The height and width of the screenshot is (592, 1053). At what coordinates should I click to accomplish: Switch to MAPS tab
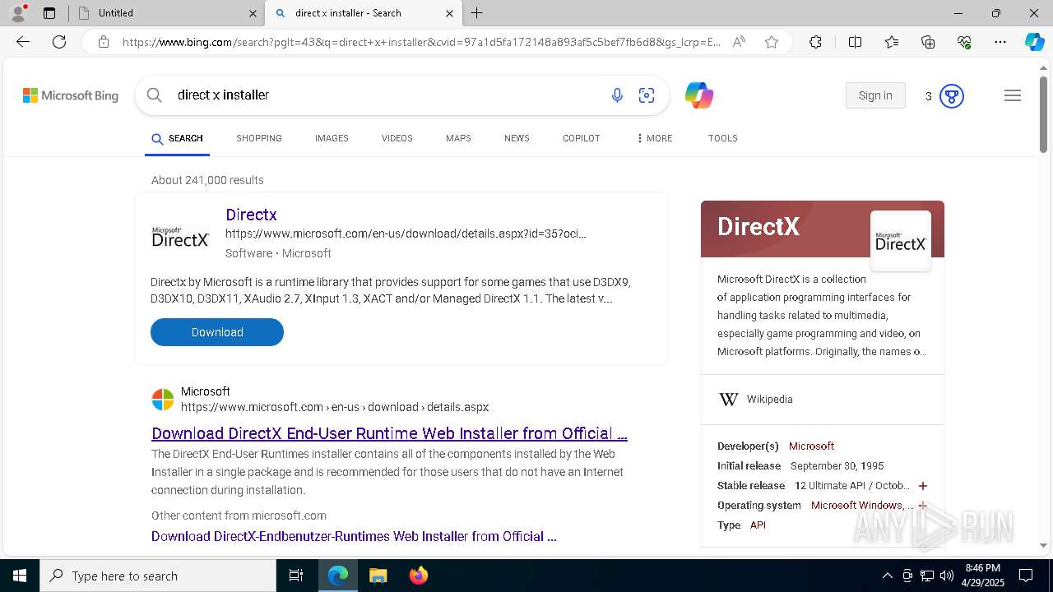458,138
